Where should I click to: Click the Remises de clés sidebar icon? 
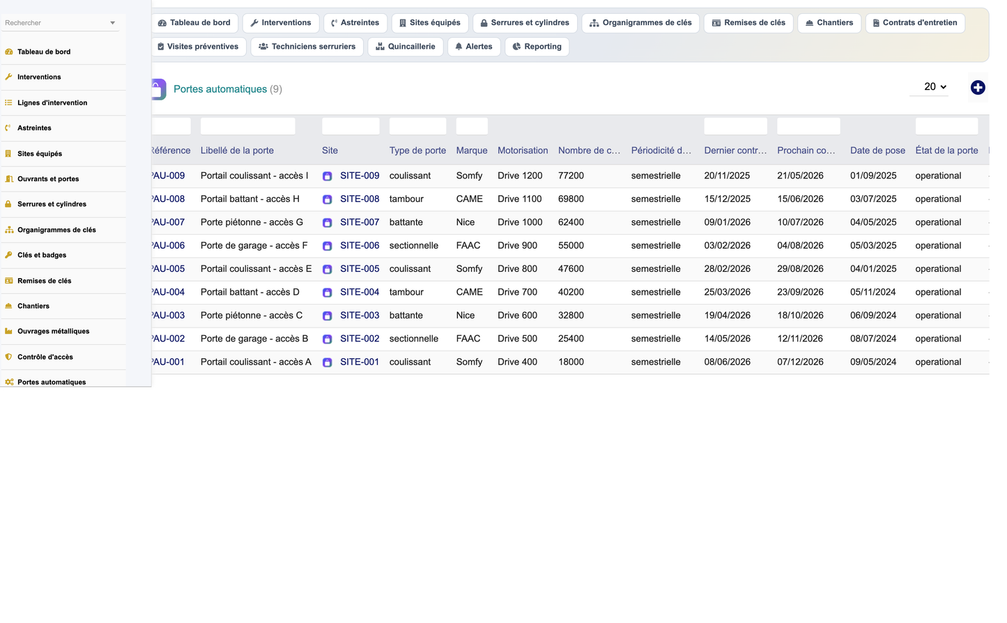click(9, 280)
